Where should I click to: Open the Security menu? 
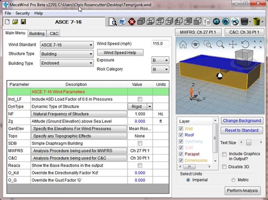pos(23,13)
